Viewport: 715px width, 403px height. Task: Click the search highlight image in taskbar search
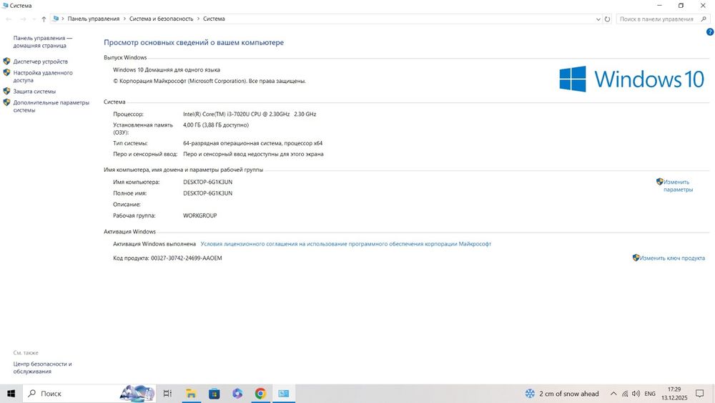tap(137, 394)
